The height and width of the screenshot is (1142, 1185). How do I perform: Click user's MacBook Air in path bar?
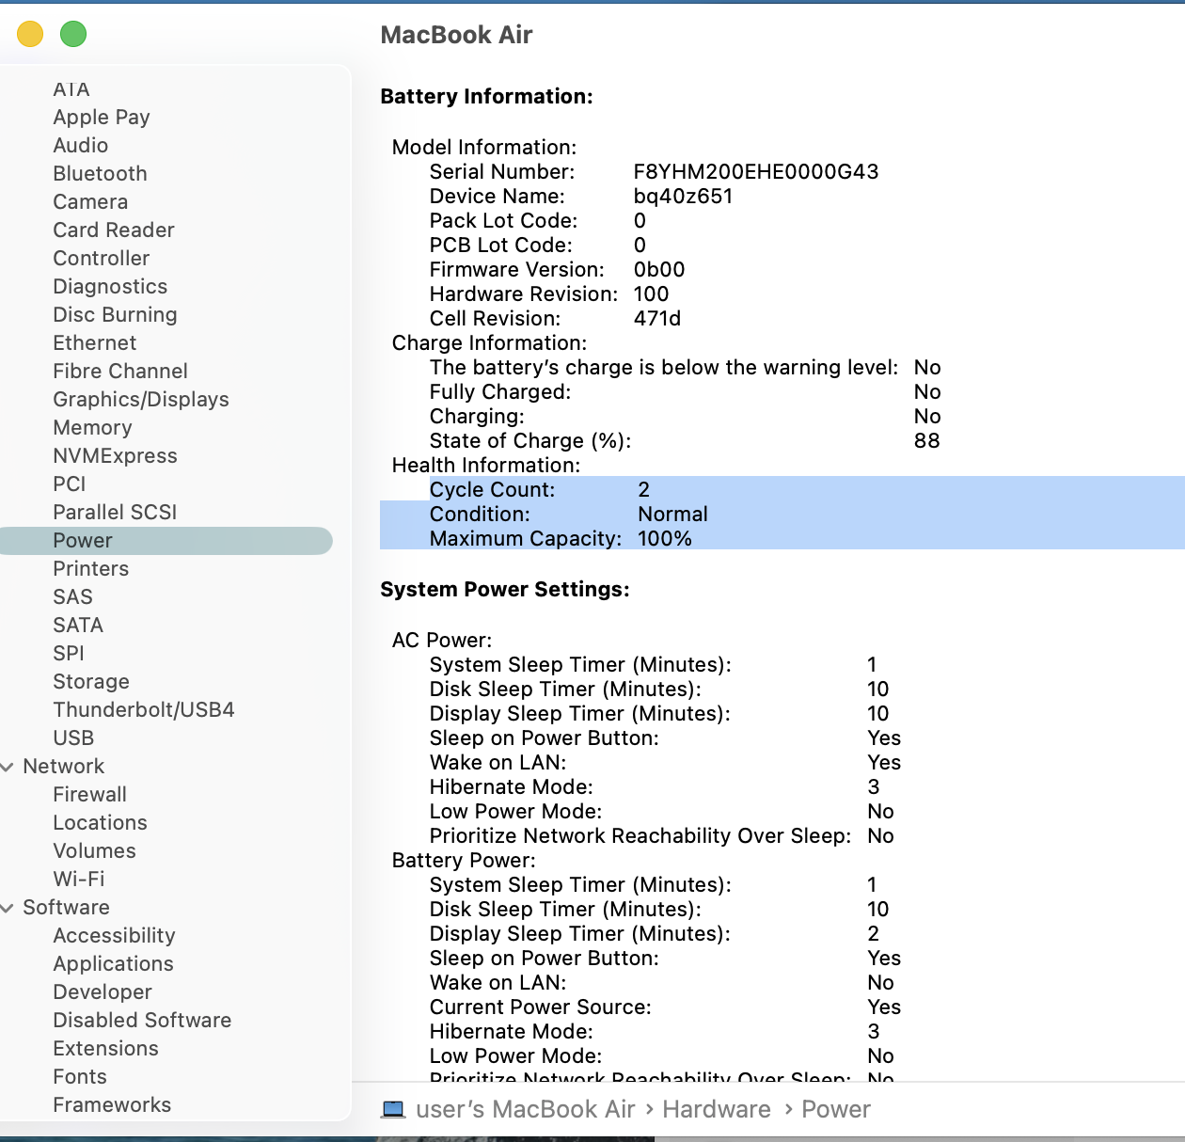click(525, 1110)
